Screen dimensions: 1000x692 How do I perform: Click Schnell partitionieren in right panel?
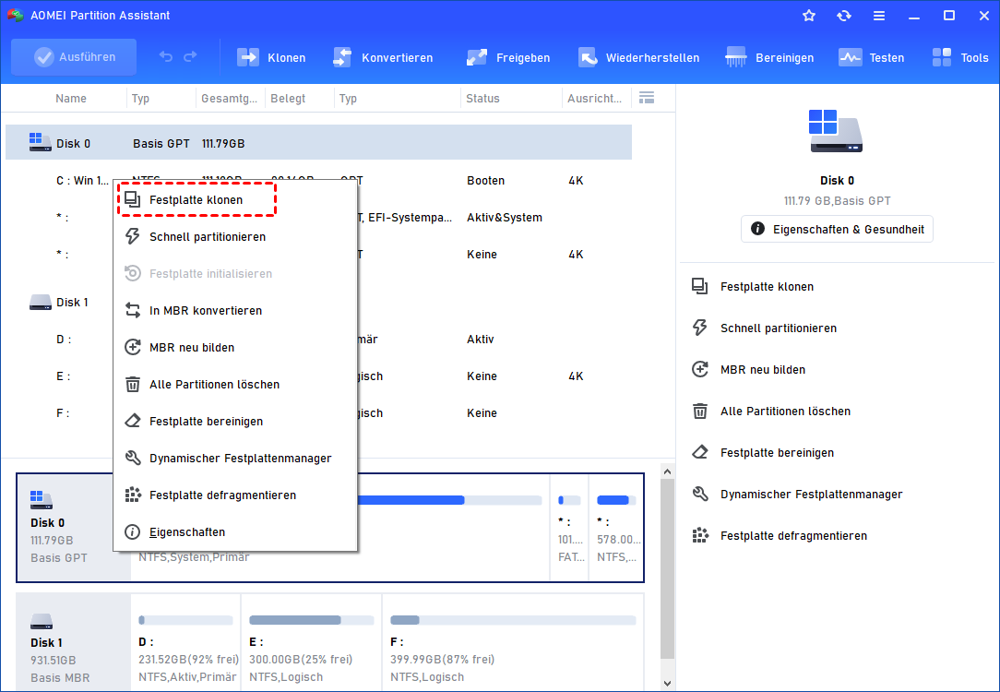(x=778, y=328)
